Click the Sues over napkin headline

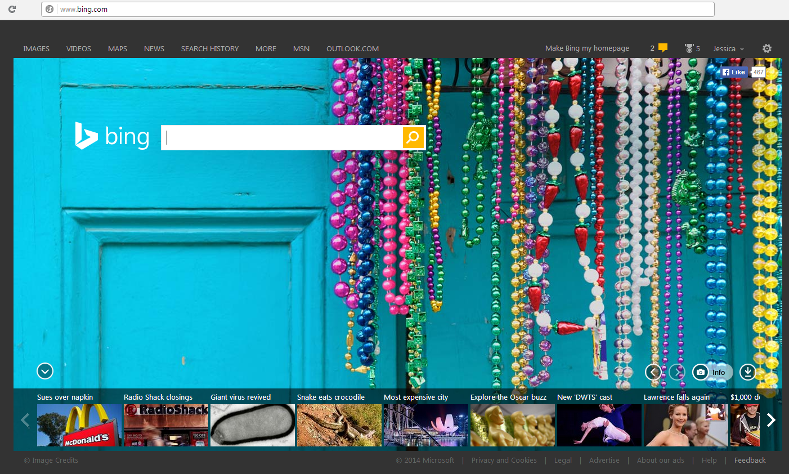click(65, 397)
